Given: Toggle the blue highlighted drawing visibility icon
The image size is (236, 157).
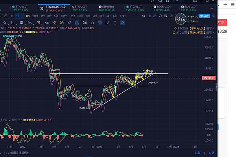Looking at the screenshot, I should (x=77, y=23).
